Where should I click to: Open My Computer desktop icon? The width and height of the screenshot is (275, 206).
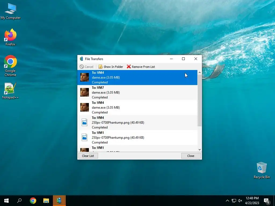pyautogui.click(x=10, y=11)
